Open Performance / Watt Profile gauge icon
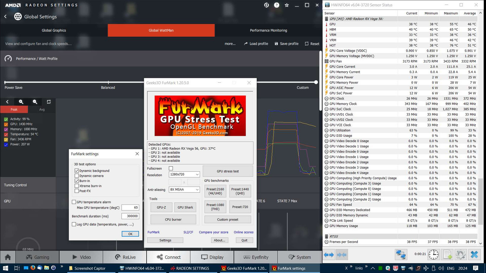Viewport: 486px width, 273px height. tap(8, 59)
